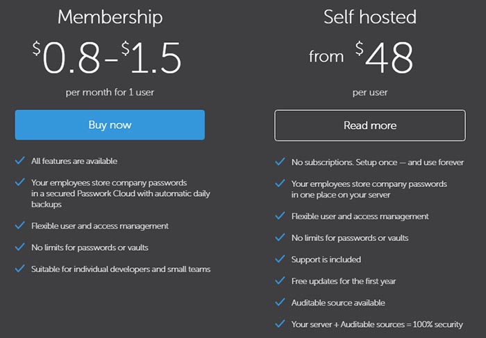
Task: Click checkmark beside All features are available
Action: (20, 161)
